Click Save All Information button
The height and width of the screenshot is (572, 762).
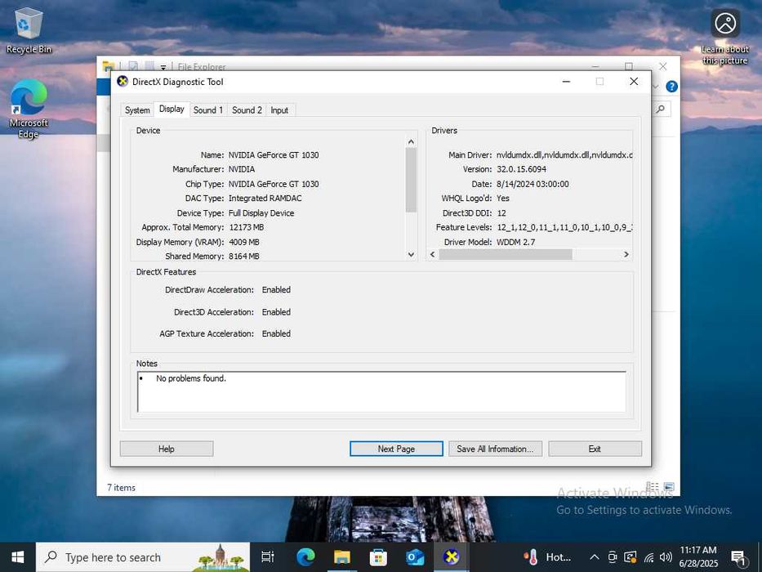(x=495, y=449)
